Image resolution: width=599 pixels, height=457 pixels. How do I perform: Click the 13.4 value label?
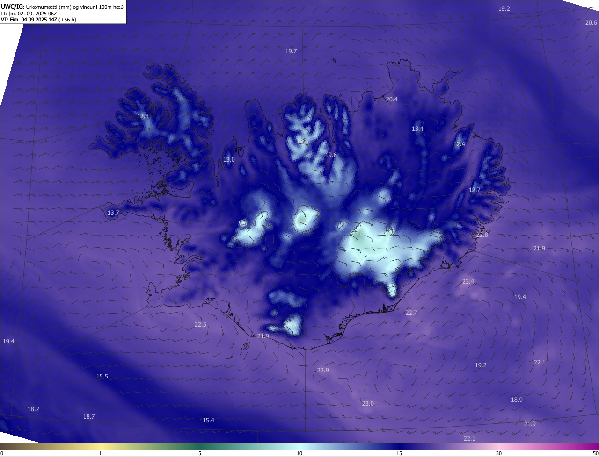(417, 129)
